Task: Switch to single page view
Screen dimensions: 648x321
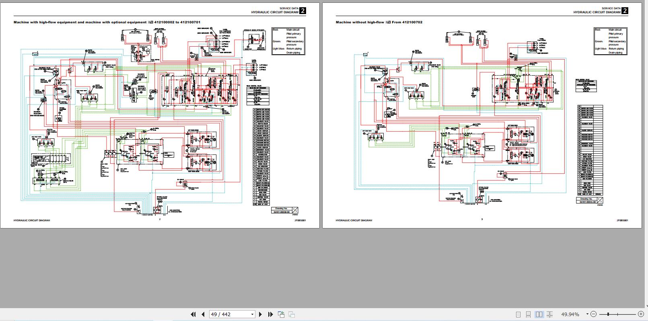Action: [518, 314]
